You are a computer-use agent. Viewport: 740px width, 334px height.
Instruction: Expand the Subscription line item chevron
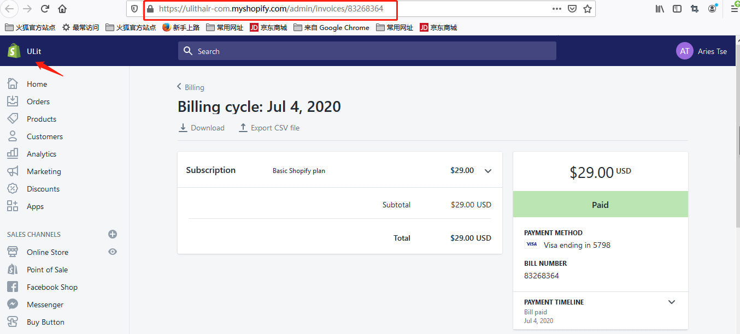pyautogui.click(x=488, y=171)
